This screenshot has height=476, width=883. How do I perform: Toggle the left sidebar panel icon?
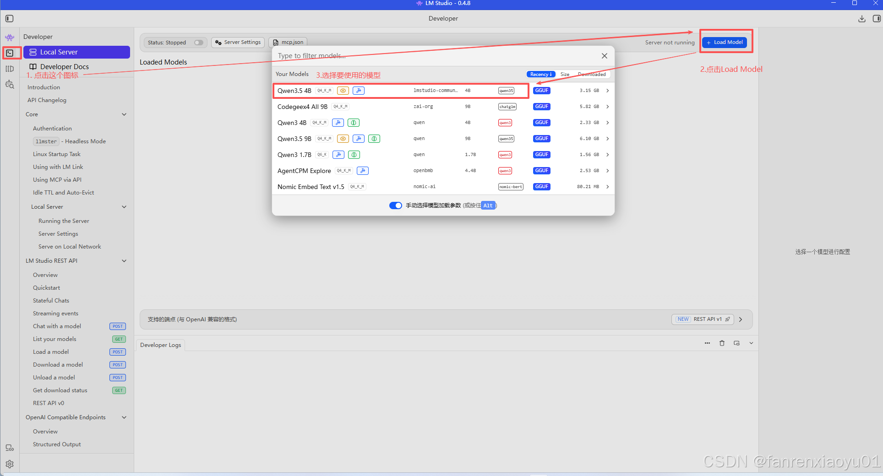click(9, 18)
